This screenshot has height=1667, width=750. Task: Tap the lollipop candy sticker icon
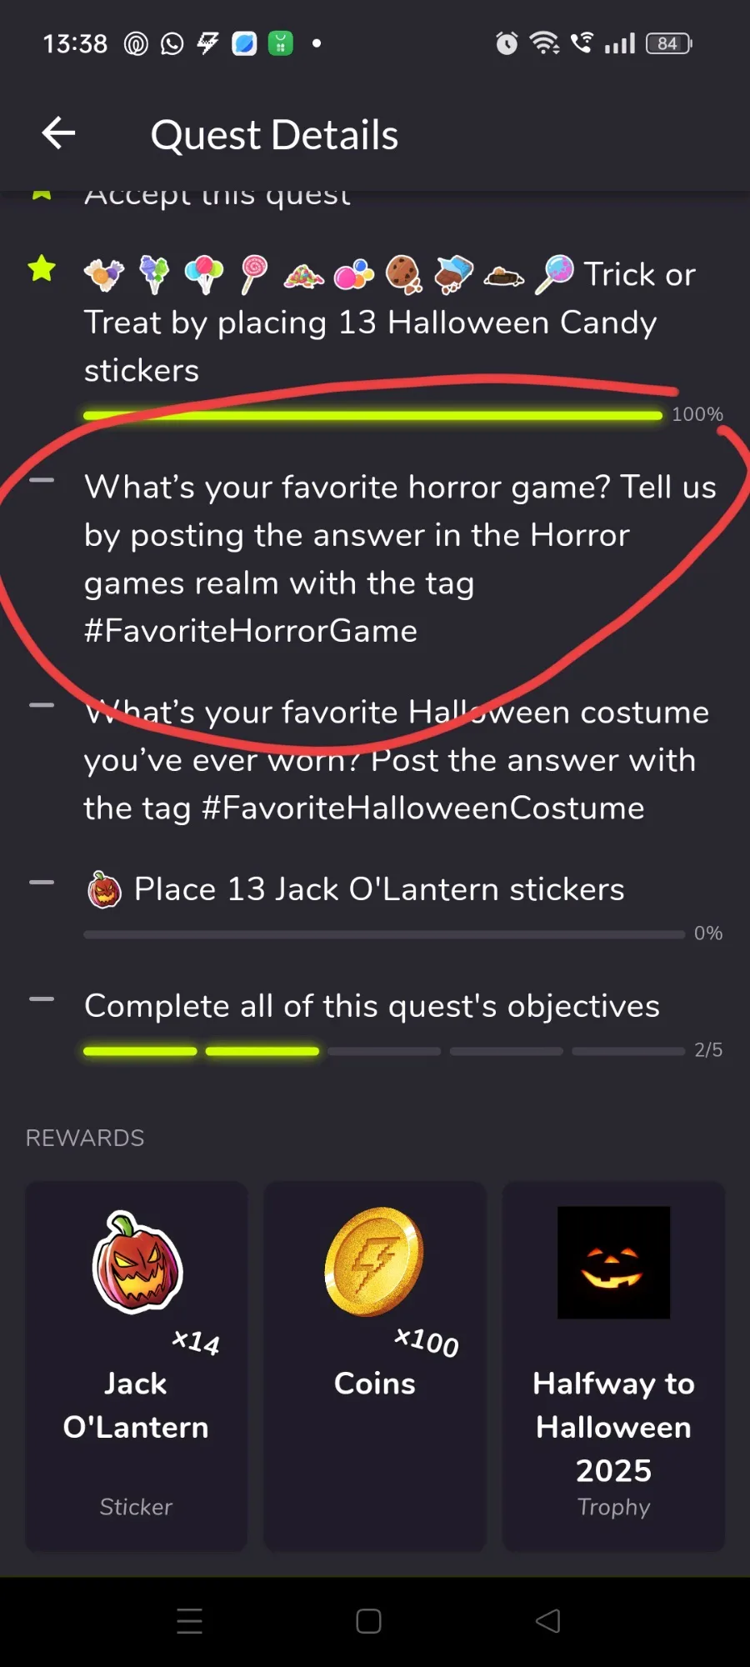coord(253,274)
